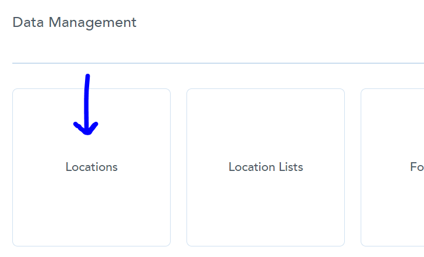Open the rightmost cut-off card
This screenshot has height=257, width=424.
[392, 167]
